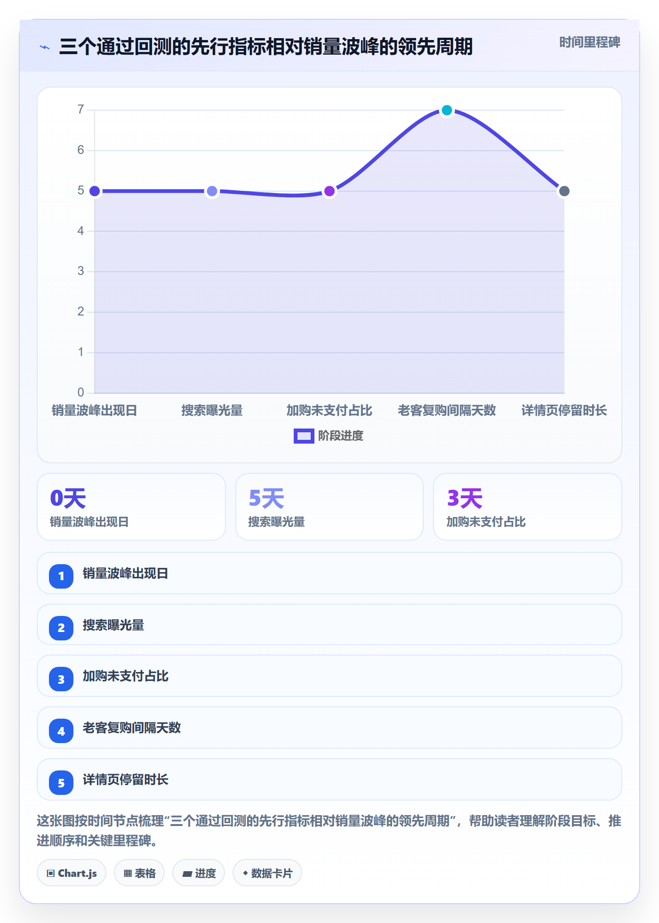Click the y-axis value 7
This screenshot has width=659, height=923.
tap(81, 110)
